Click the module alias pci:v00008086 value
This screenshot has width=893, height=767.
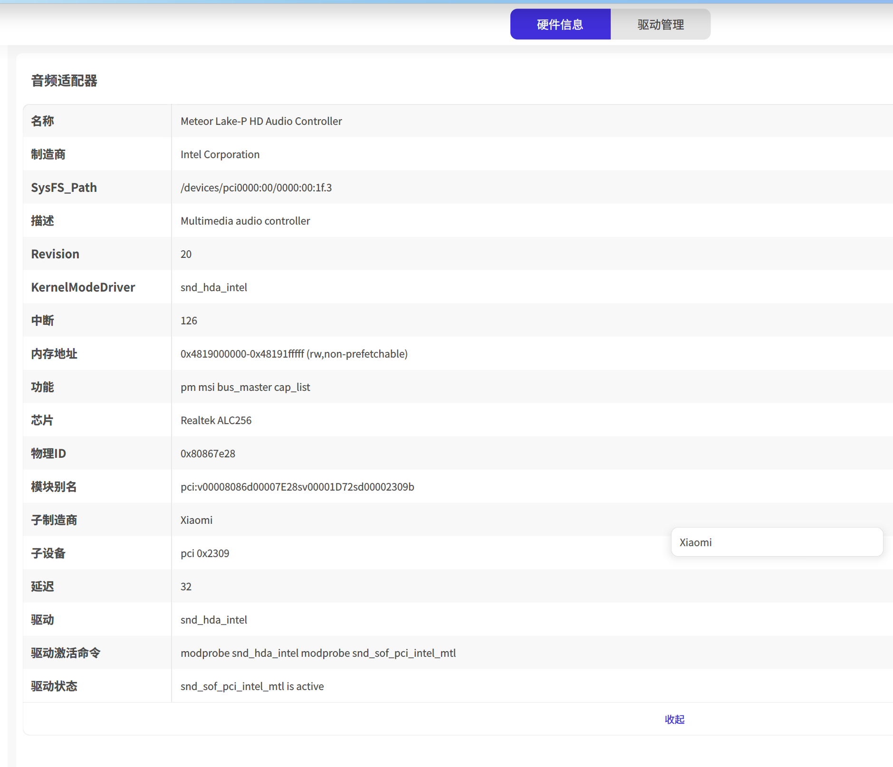pos(298,487)
